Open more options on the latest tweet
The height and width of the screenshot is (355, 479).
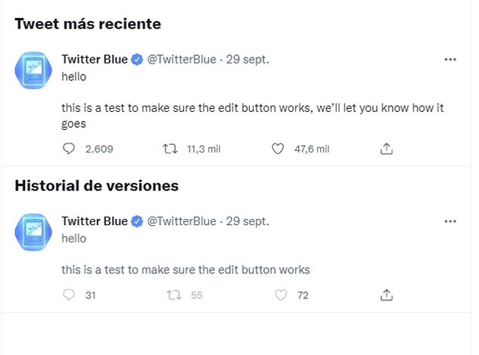pyautogui.click(x=450, y=59)
